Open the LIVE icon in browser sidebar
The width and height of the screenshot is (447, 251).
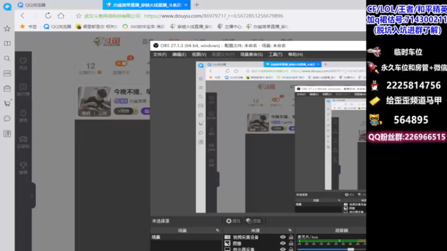pos(7,74)
